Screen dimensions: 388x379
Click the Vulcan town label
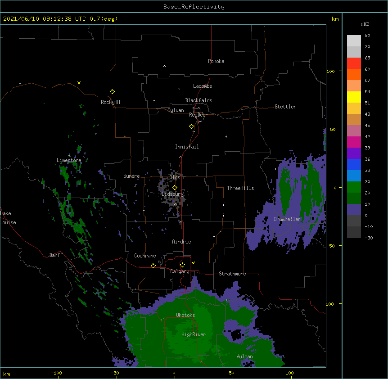point(244,356)
